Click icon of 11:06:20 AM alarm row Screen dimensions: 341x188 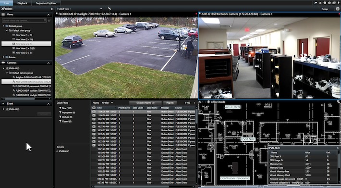pyautogui.click(x=94, y=115)
